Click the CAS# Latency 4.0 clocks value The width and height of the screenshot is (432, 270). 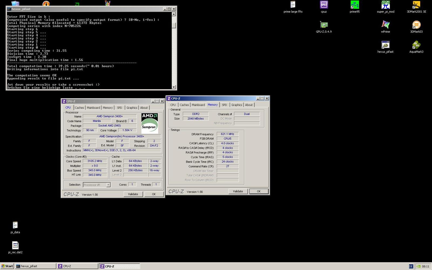pyautogui.click(x=228, y=143)
